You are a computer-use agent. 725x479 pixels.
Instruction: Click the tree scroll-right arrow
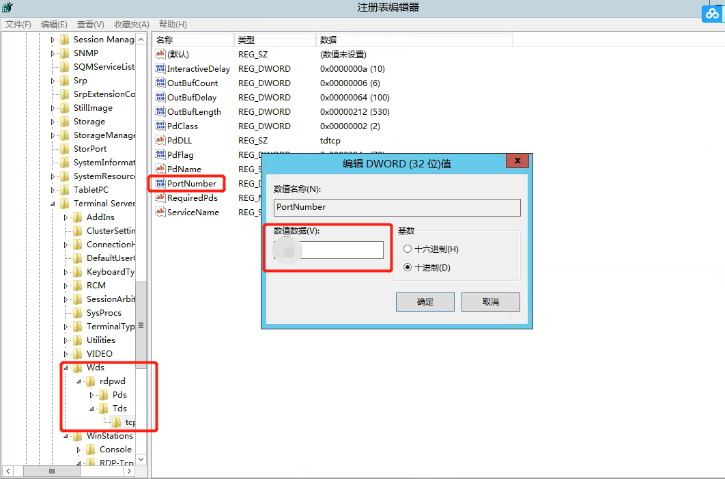pyautogui.click(x=130, y=471)
